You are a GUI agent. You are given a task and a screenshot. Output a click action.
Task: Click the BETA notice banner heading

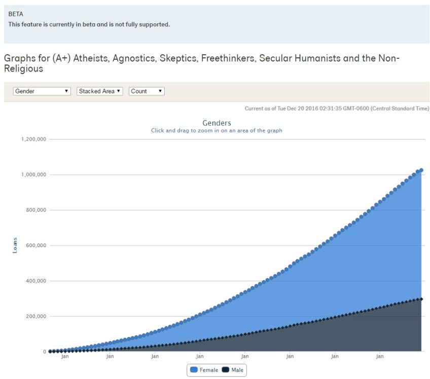(x=16, y=14)
